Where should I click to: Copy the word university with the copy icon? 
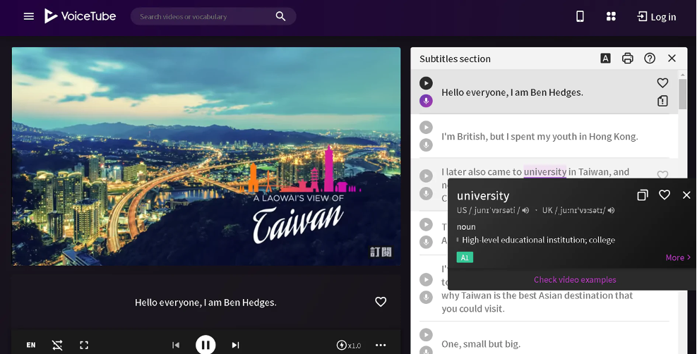coord(643,195)
